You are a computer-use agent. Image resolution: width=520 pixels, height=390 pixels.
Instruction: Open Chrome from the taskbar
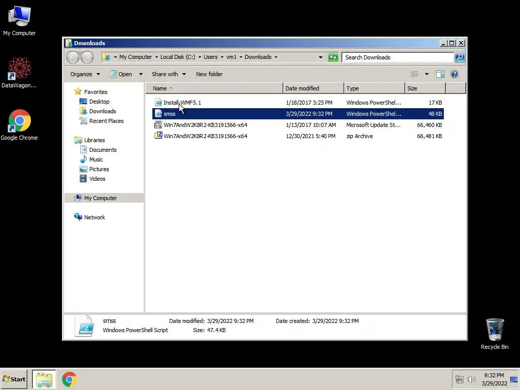[x=69, y=379]
